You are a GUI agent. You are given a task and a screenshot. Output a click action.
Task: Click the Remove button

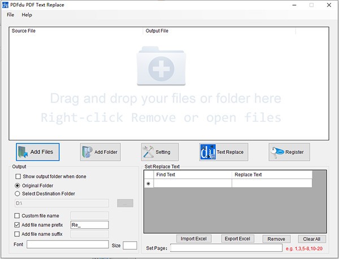coord(276,239)
